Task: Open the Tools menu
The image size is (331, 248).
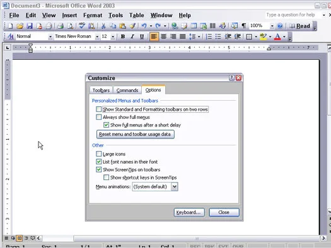Action: (x=115, y=15)
